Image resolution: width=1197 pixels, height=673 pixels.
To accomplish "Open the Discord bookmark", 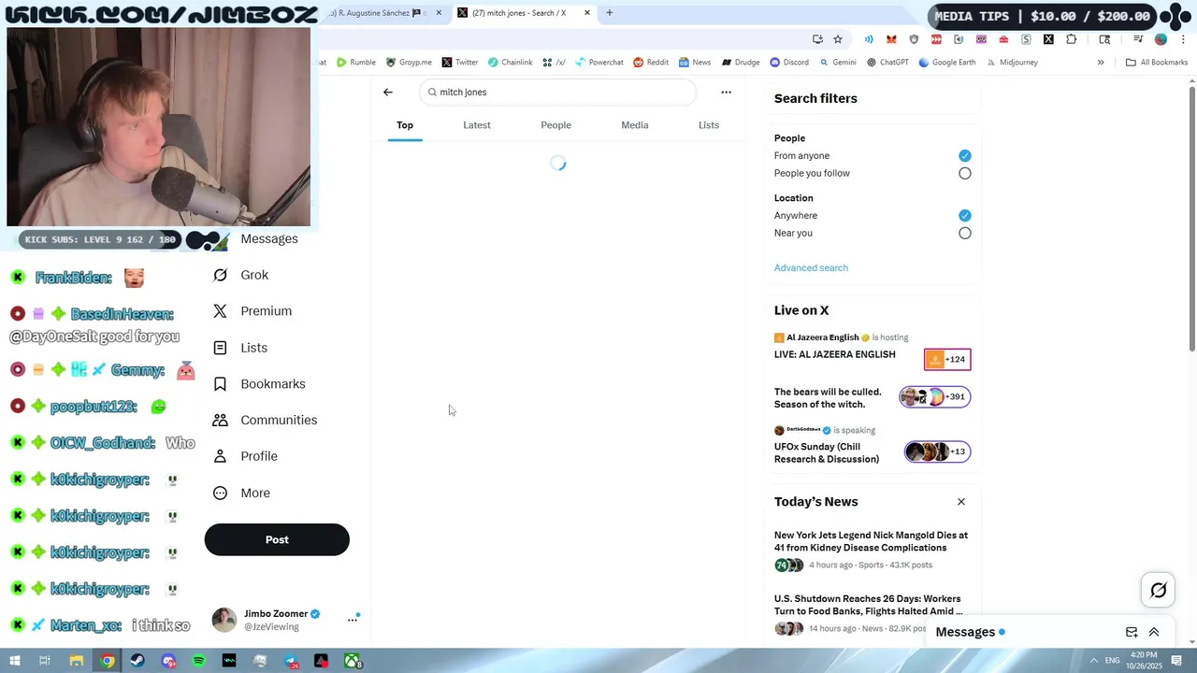I will click(789, 63).
